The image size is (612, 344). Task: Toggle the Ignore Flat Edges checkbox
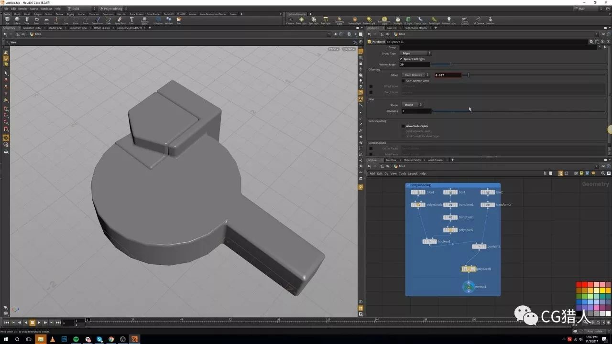click(x=401, y=59)
